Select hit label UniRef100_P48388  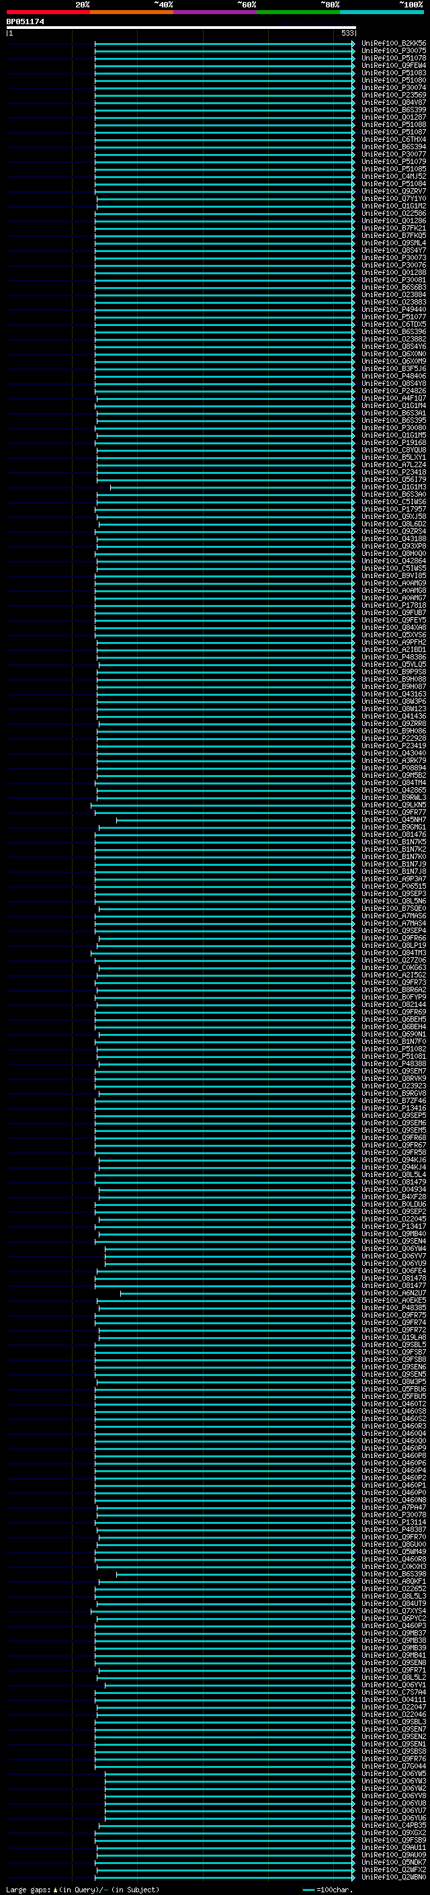click(394, 1063)
